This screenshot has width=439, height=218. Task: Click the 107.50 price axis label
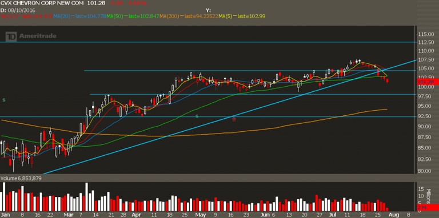coord(425,60)
